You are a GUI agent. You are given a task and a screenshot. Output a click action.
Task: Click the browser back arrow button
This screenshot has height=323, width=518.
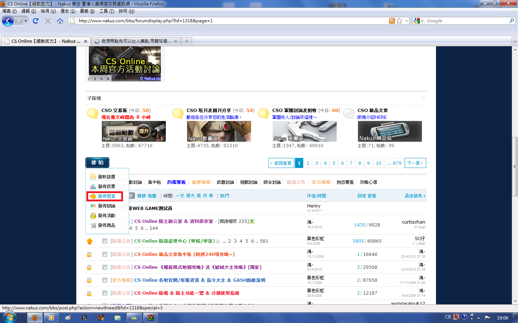pyautogui.click(x=8, y=21)
